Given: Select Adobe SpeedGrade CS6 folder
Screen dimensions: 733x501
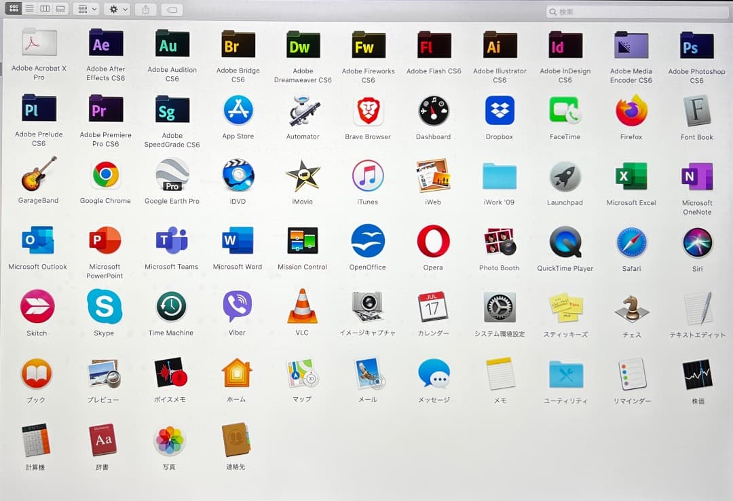Looking at the screenshot, I should click(172, 110).
